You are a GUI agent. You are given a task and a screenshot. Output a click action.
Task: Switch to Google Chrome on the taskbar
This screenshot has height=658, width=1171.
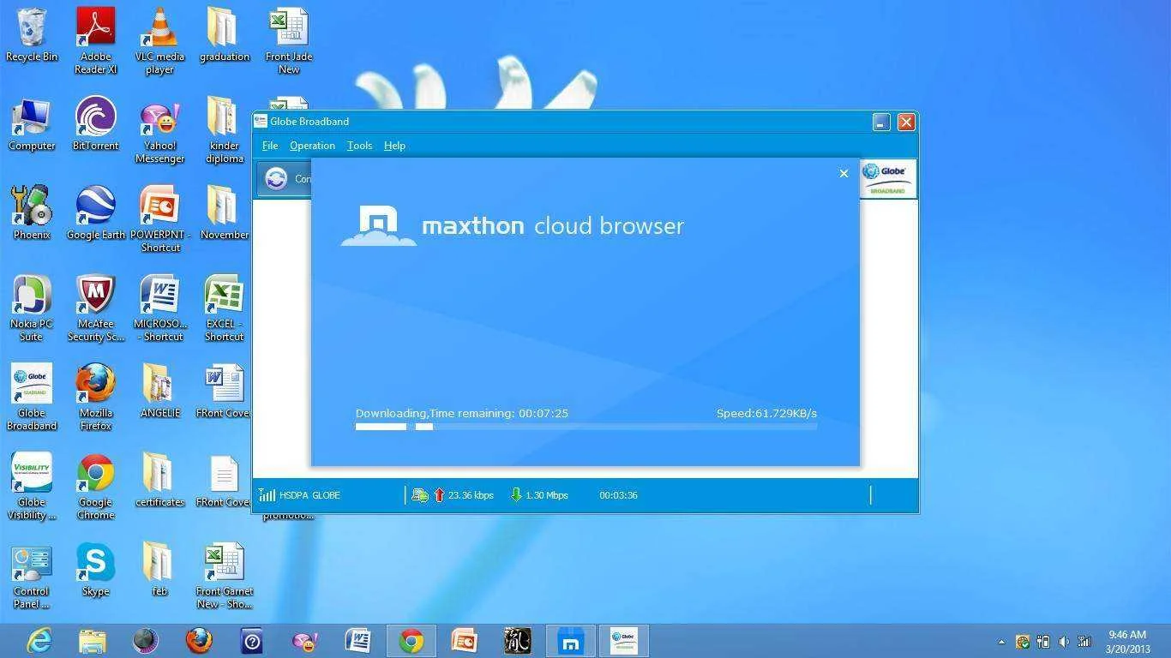point(411,641)
